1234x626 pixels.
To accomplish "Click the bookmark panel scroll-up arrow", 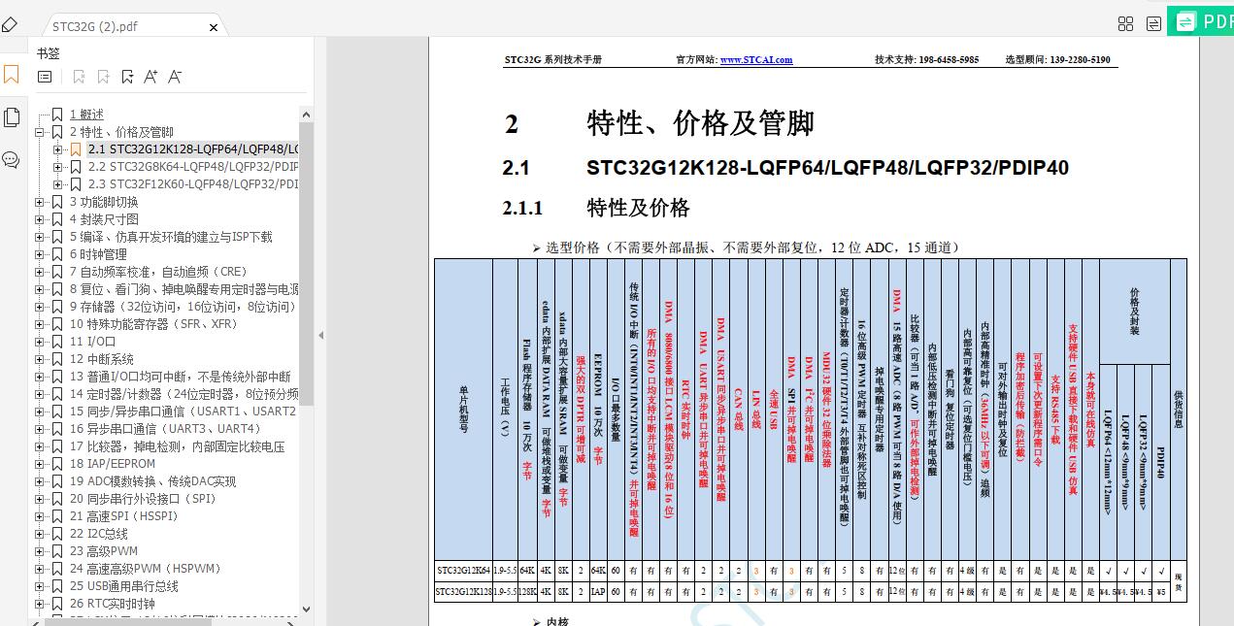I will point(307,114).
